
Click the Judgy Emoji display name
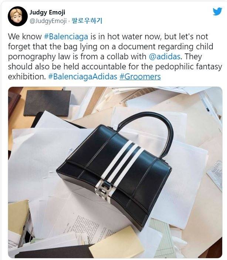tap(47, 12)
